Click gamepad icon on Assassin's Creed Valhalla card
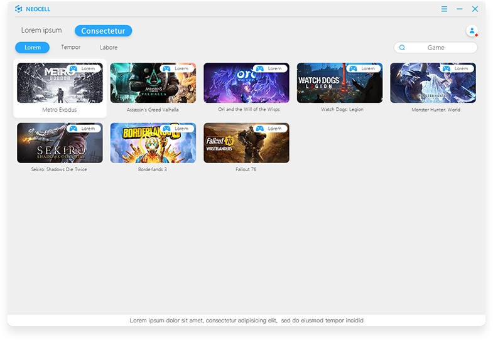493x340 pixels. tap(166, 68)
